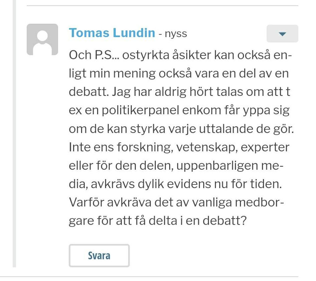Click the blue triangle caret icon

pyautogui.click(x=282, y=34)
